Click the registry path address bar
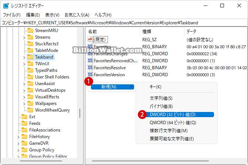The height and width of the screenshot is (165, 248). coord(124,23)
